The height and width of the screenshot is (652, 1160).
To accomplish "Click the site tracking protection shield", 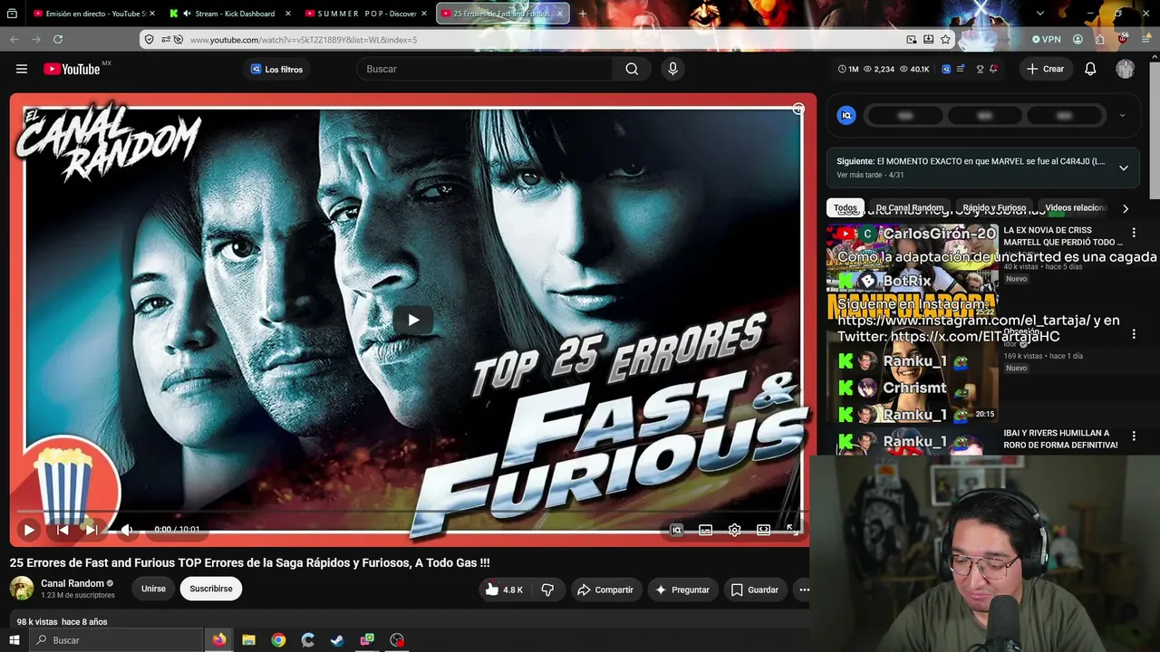I will [150, 40].
